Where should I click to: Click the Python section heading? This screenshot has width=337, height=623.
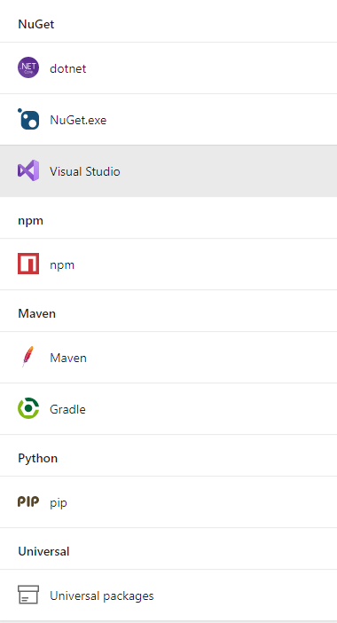pyautogui.click(x=38, y=458)
